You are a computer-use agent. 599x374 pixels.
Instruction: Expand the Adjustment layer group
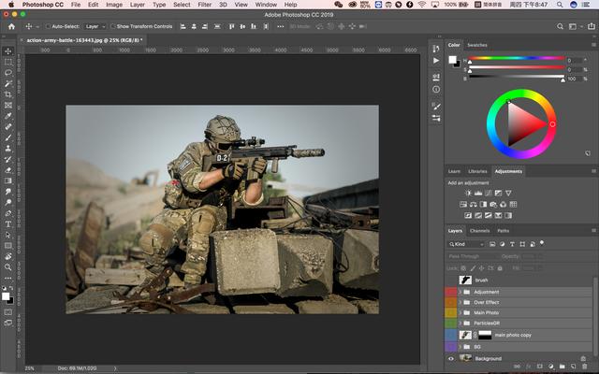tap(460, 292)
